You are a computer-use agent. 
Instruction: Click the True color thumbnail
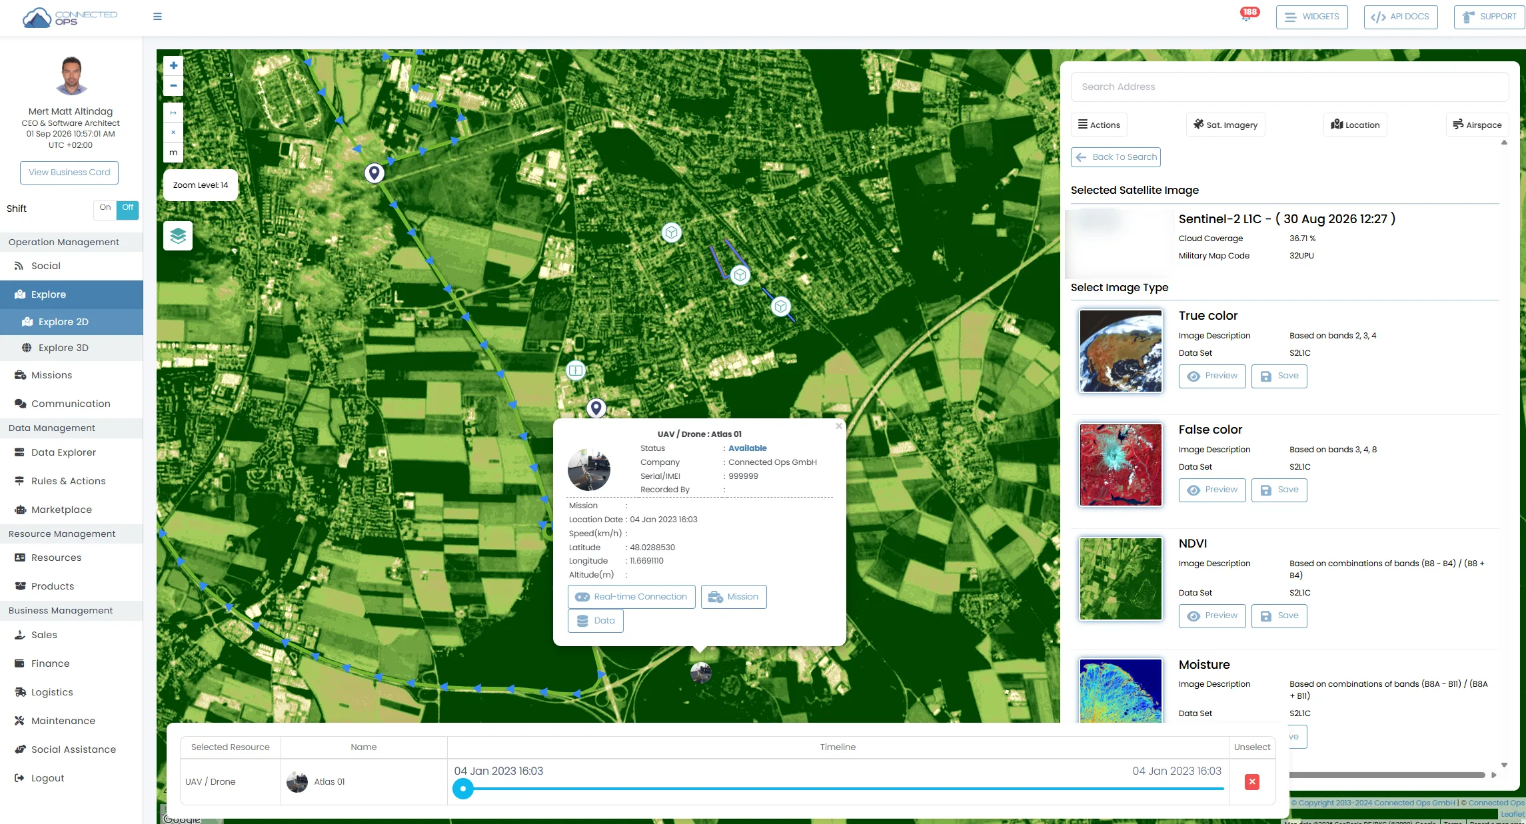pos(1121,351)
